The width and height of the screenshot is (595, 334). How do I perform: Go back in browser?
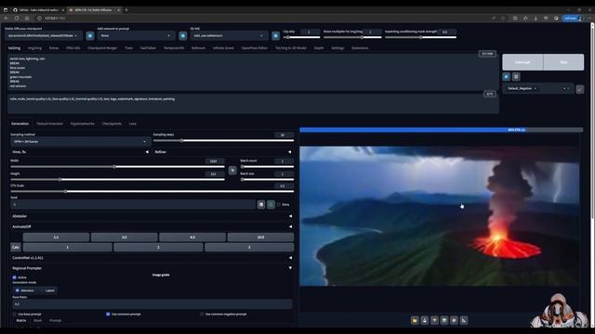(x=7, y=19)
